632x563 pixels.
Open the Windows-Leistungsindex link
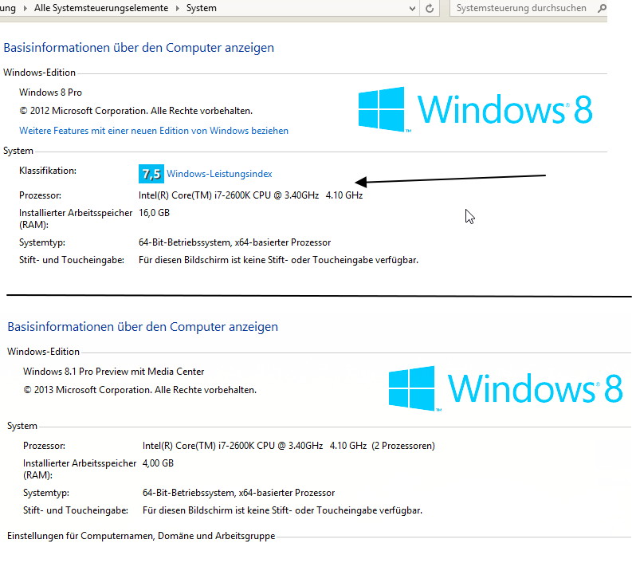tap(219, 174)
